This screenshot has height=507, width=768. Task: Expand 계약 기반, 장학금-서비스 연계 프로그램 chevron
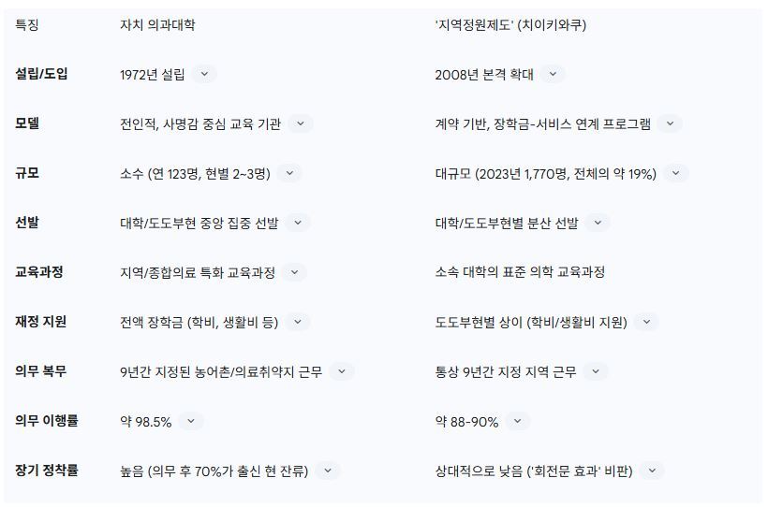(670, 123)
